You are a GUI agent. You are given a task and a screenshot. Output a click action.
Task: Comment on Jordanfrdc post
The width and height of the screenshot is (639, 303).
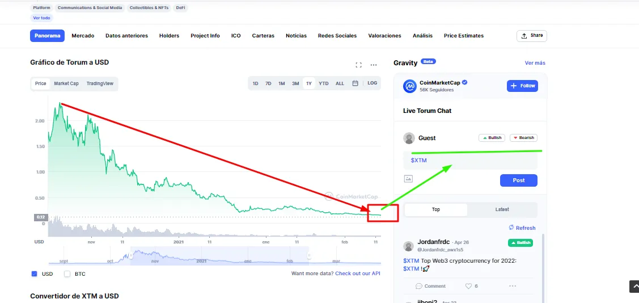pyautogui.click(x=431, y=287)
